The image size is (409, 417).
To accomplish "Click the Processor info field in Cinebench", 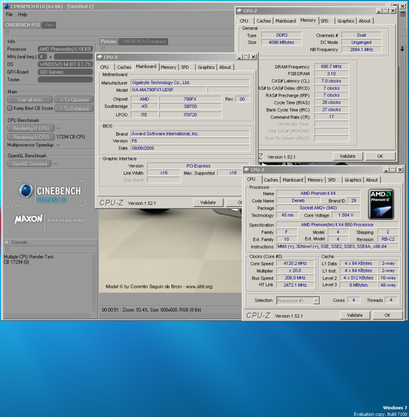I will [x=66, y=49].
